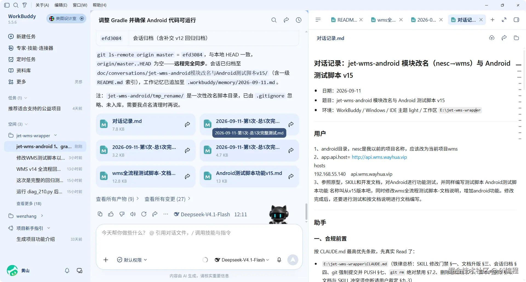Viewport: 526px width, 282px height.
Task: Switch to the wms全 tab
Action: pyautogui.click(x=383, y=20)
